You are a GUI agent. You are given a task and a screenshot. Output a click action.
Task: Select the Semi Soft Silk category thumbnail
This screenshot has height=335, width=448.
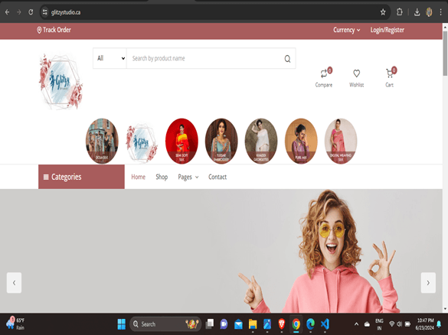181,141
